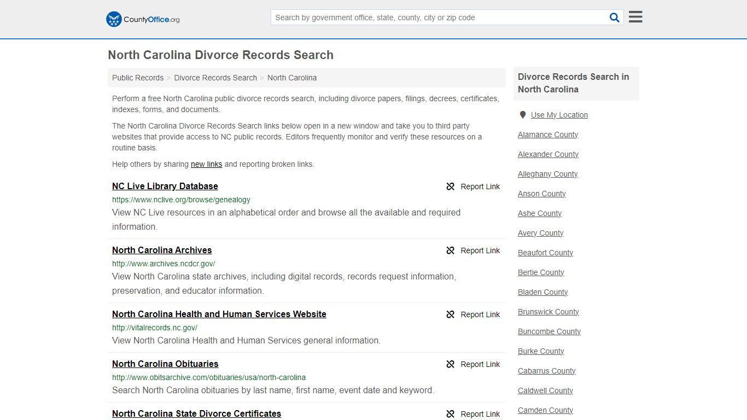Open North Carolina Obituaries
Screen dimensions: 747x420
point(165,364)
